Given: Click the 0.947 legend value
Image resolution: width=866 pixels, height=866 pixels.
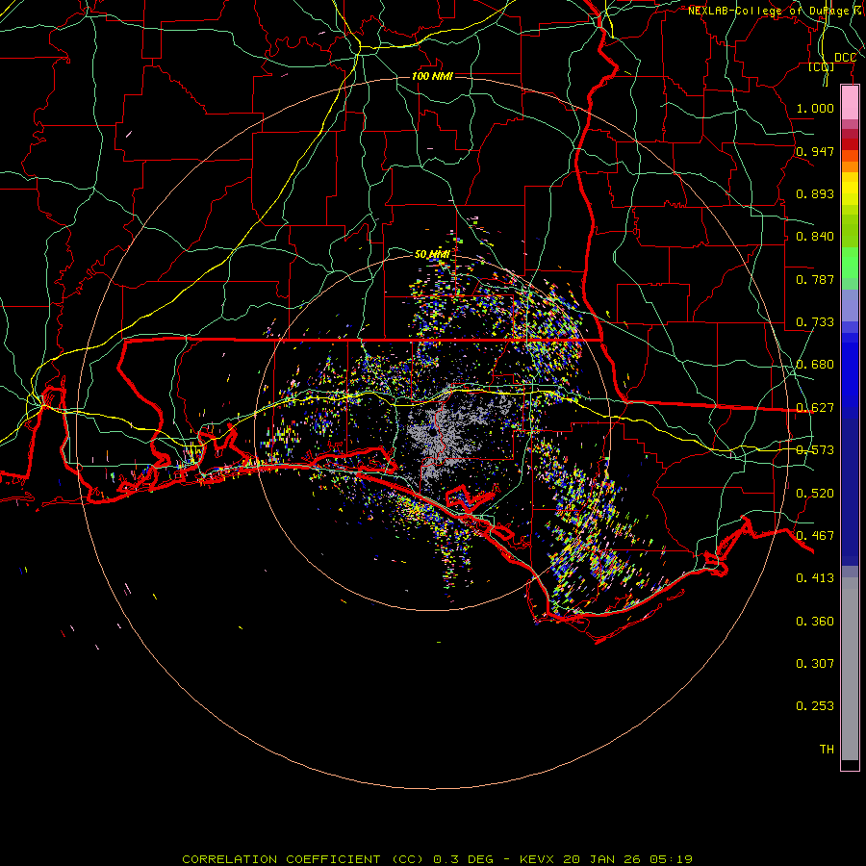Looking at the screenshot, I should pyautogui.click(x=815, y=151).
